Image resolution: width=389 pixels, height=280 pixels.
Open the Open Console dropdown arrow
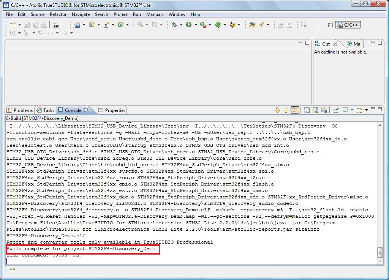point(367,110)
